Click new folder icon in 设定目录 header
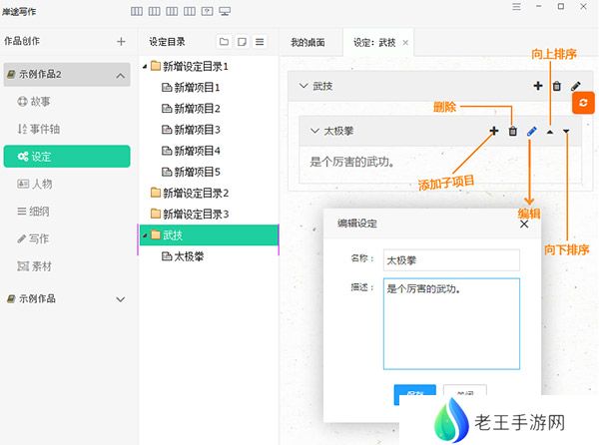Screen dimensions: 599x445 tap(225, 42)
